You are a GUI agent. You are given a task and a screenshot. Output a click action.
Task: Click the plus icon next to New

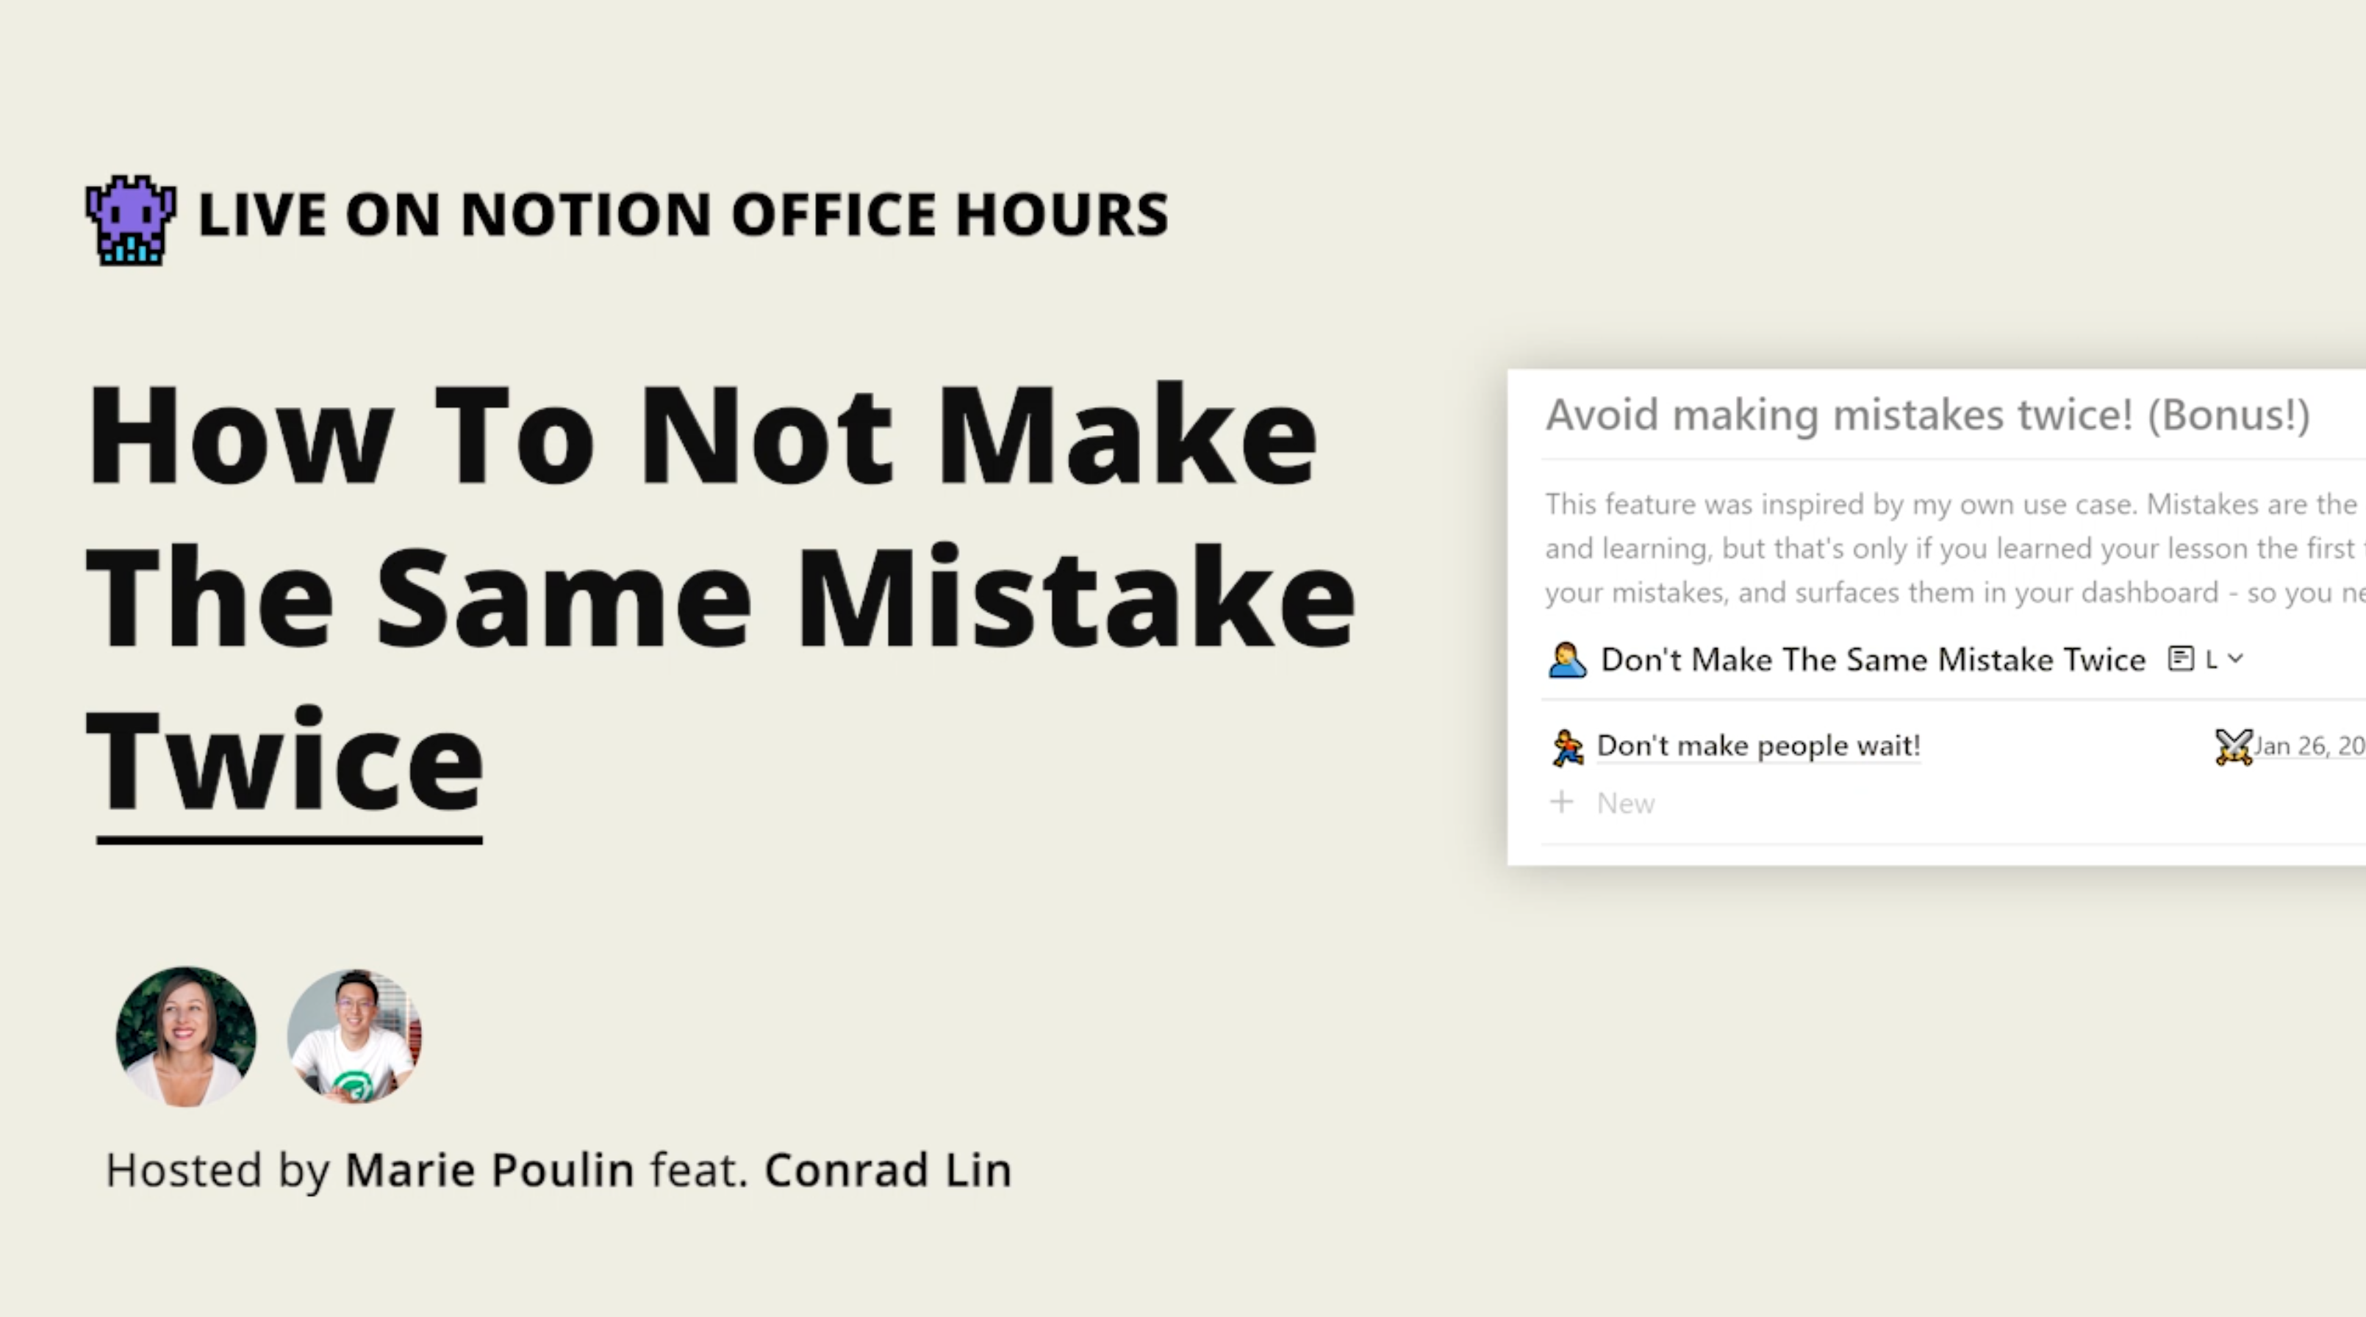(x=1561, y=803)
